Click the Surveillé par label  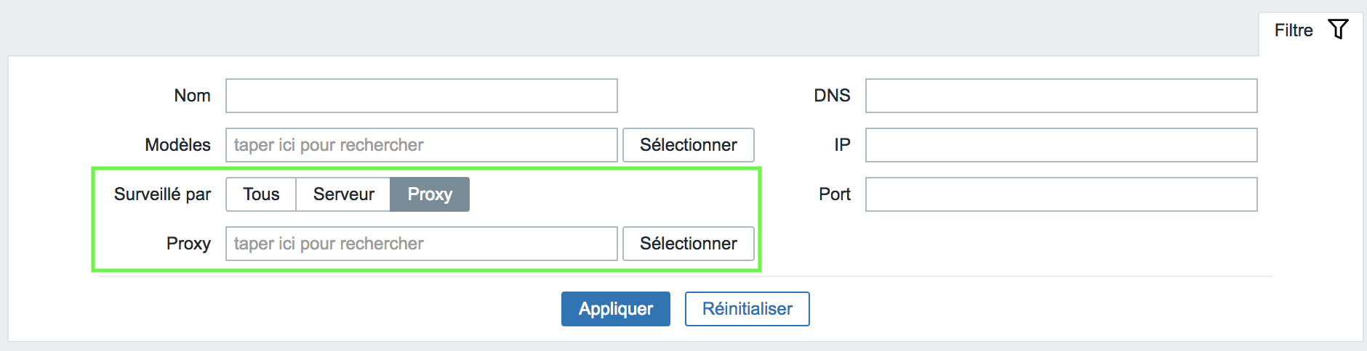(x=162, y=194)
